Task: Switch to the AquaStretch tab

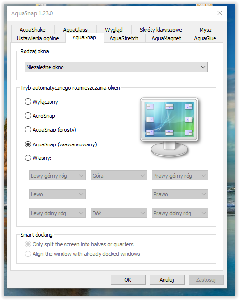Action: pos(124,38)
